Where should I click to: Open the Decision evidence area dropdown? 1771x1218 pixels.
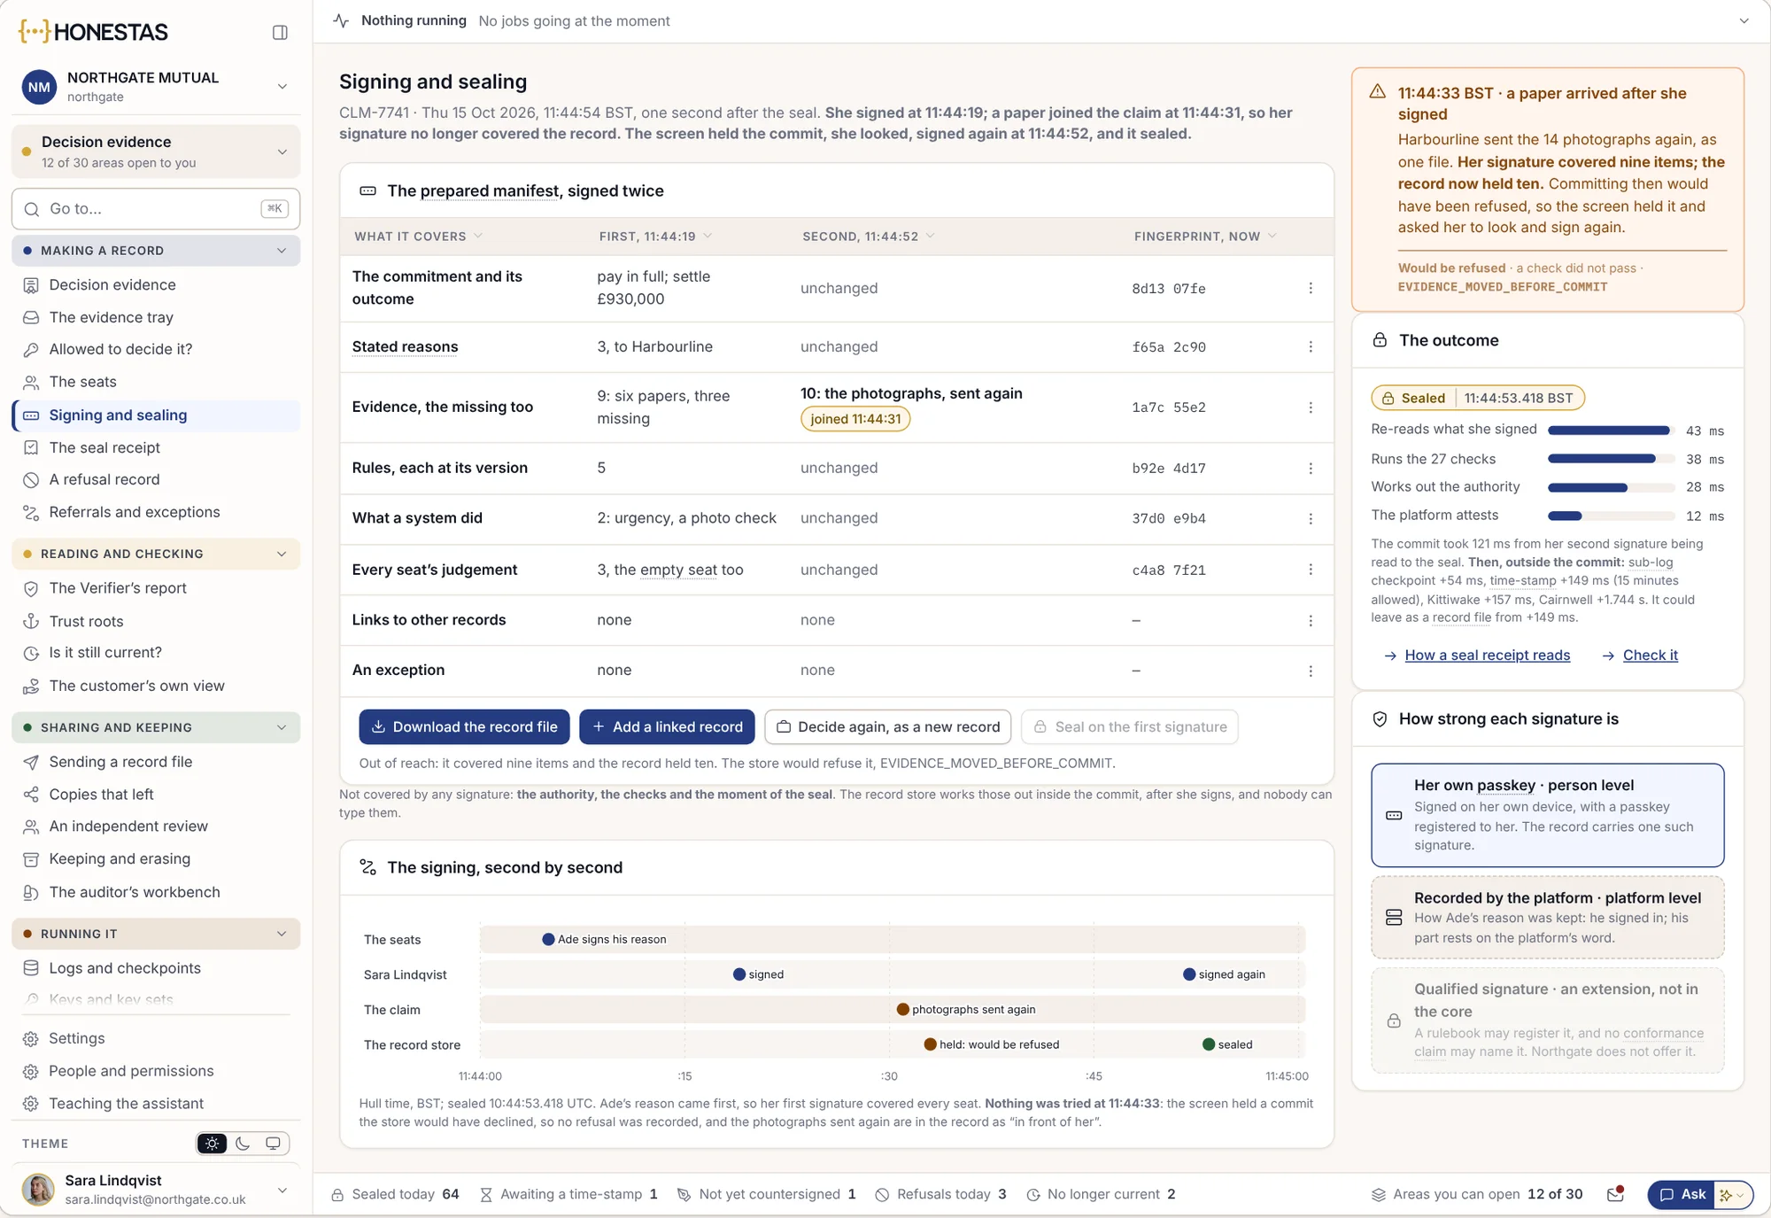(x=156, y=151)
